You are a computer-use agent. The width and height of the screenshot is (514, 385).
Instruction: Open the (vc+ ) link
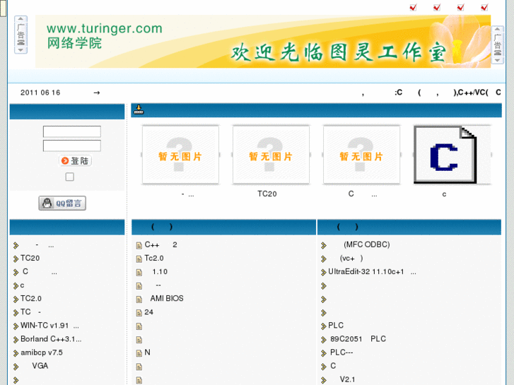pyautogui.click(x=351, y=258)
